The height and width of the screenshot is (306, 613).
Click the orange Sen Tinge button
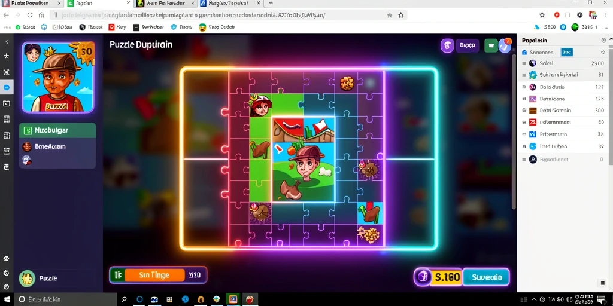[x=154, y=275]
